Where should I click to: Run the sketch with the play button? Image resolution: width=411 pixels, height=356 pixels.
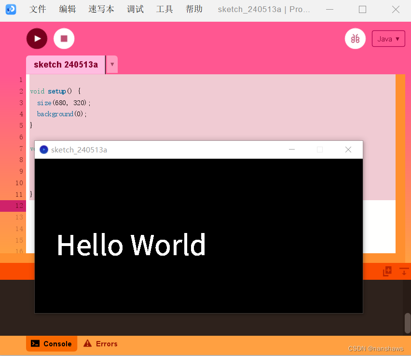37,39
